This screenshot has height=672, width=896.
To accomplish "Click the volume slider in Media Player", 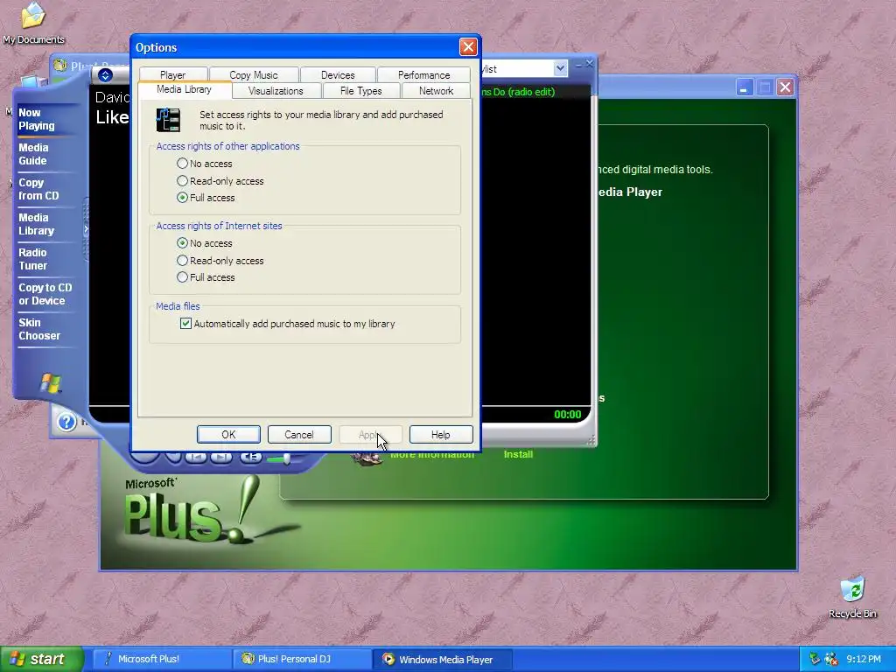I will coord(286,458).
